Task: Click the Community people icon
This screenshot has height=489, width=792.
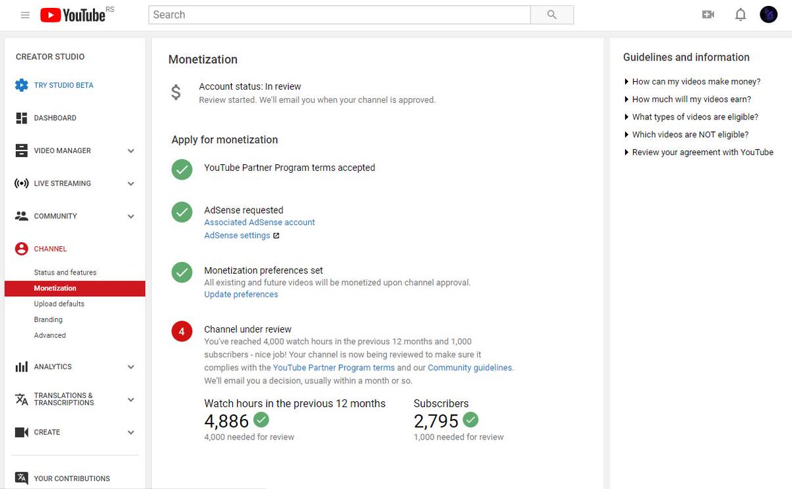Action: click(22, 216)
